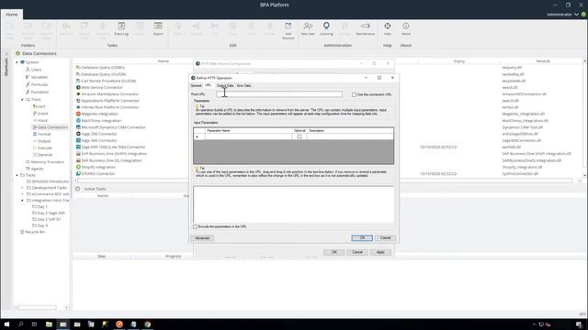The image size is (588, 330).
Task: Select the Agents tree item
Action: point(37,169)
